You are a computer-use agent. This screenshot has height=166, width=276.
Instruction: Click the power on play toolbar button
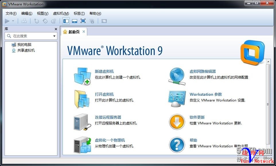[7, 21]
